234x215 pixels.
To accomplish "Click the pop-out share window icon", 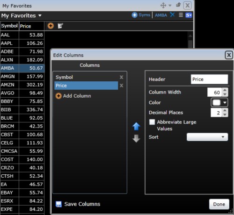I will pyautogui.click(x=178, y=5).
